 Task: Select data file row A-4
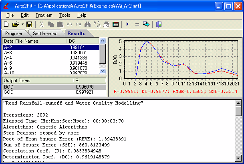point(51,58)
